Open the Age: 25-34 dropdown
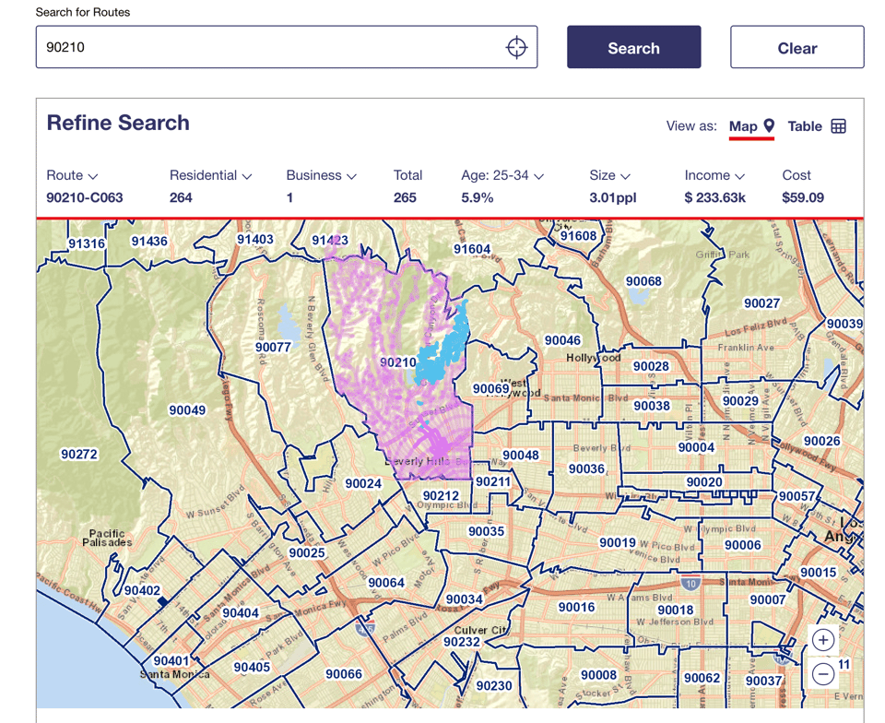 coord(501,175)
